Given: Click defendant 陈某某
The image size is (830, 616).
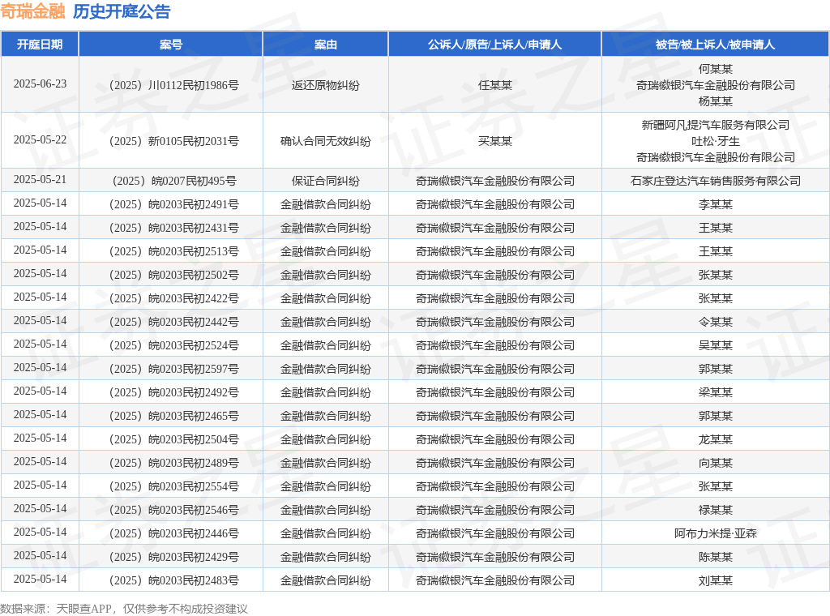Looking at the screenshot, I should [715, 557].
